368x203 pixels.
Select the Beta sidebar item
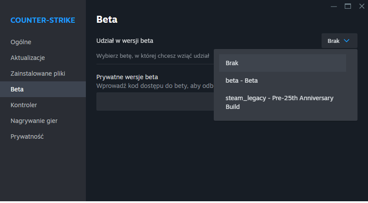click(x=17, y=89)
